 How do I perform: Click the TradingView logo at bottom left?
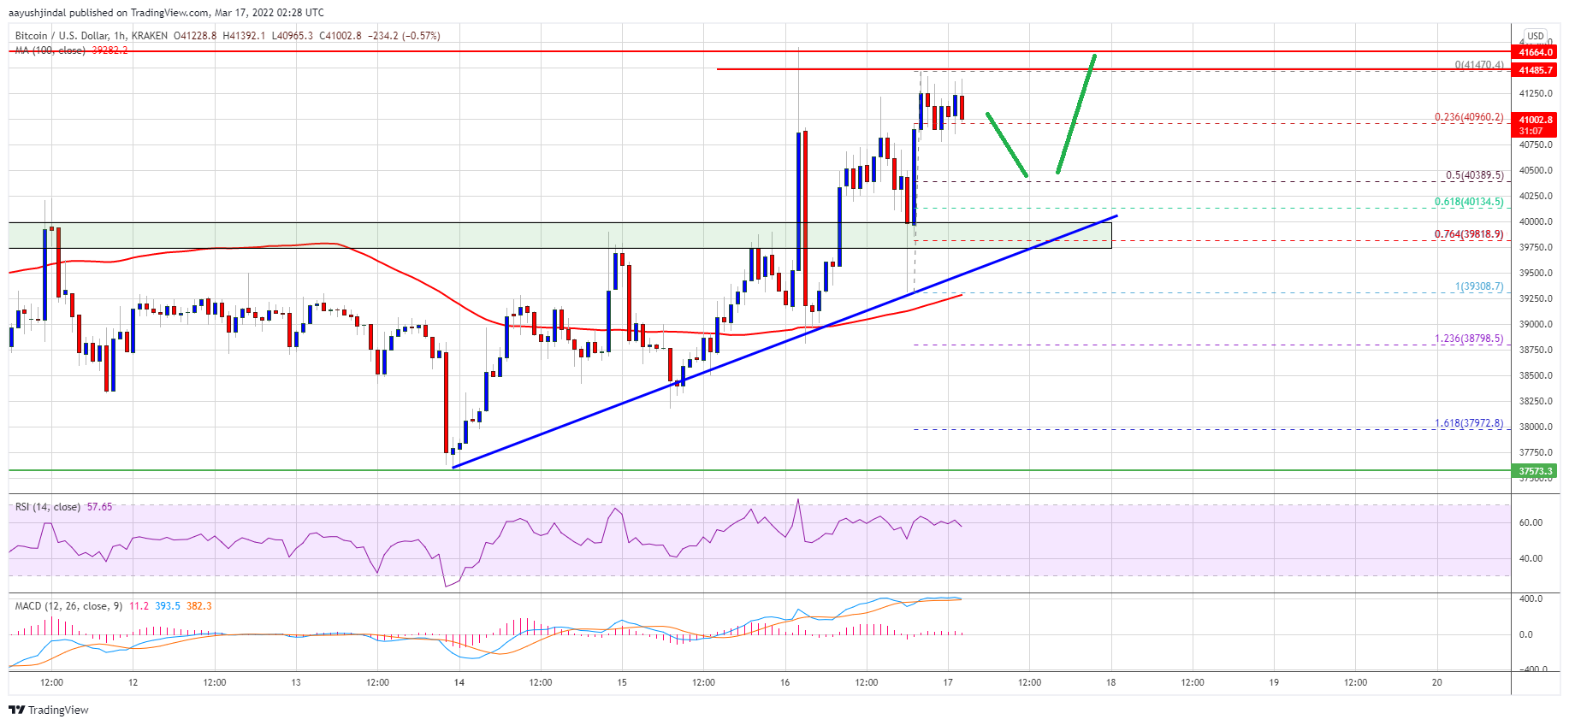(49, 710)
